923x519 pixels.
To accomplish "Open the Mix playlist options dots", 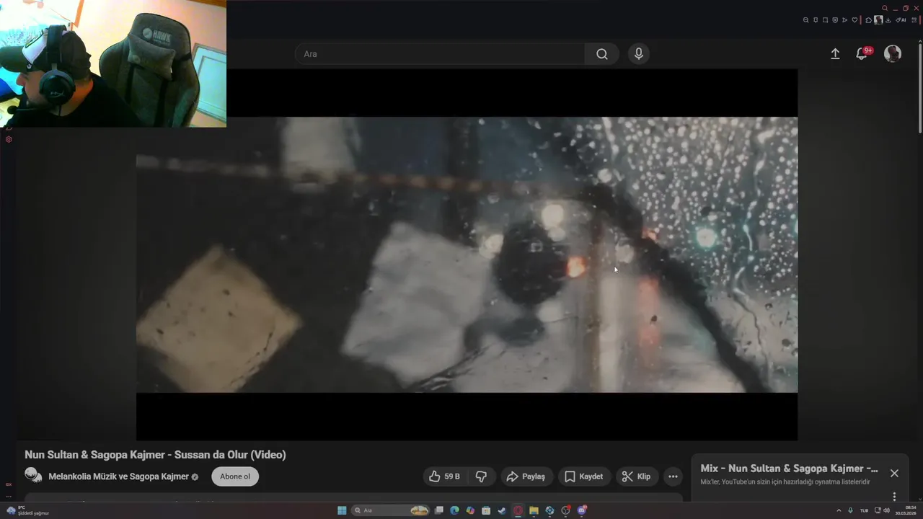I will pos(894,497).
